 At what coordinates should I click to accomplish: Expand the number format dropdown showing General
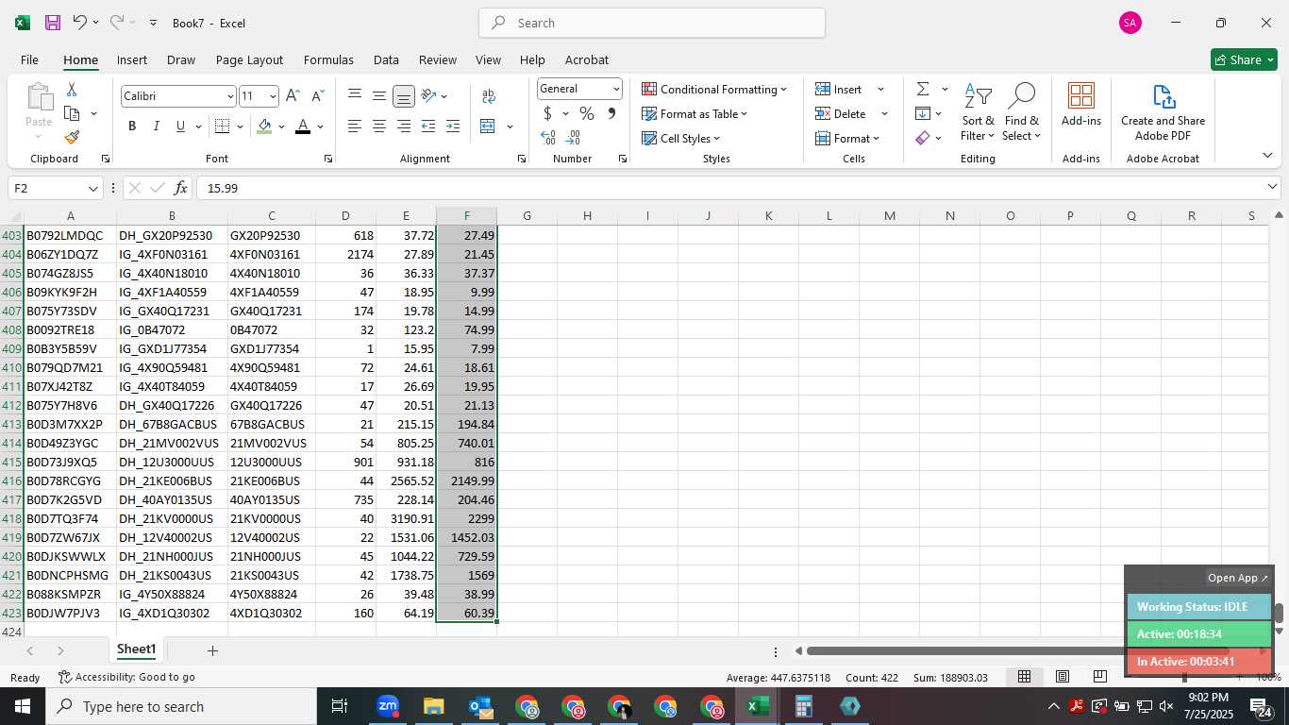coord(616,89)
